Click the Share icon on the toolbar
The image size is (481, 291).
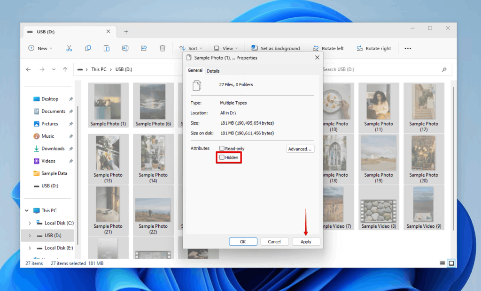[144, 48]
